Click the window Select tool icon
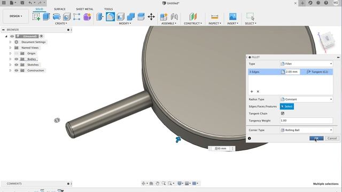 (x=250, y=17)
